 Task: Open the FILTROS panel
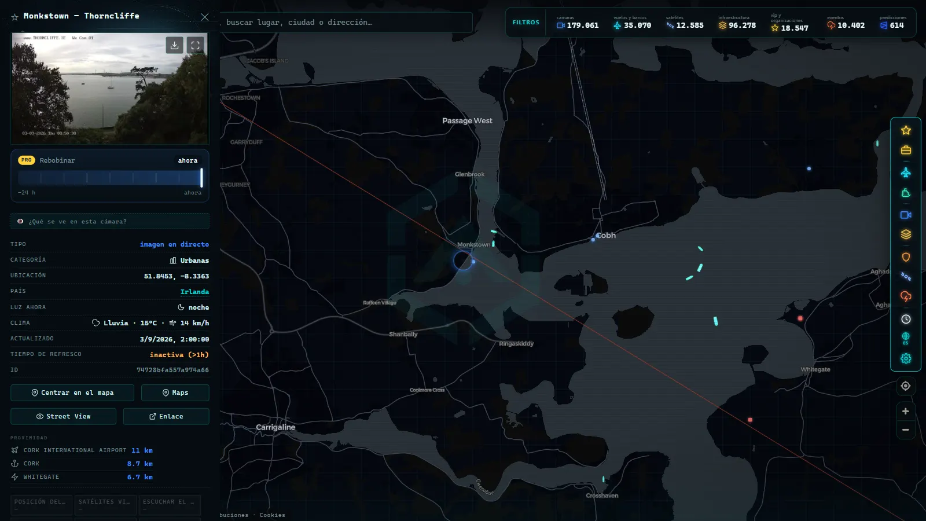(526, 23)
